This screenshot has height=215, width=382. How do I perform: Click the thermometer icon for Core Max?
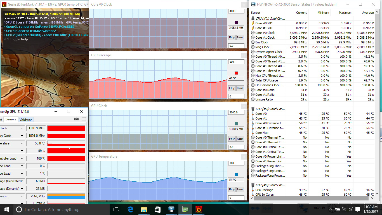[253, 133]
